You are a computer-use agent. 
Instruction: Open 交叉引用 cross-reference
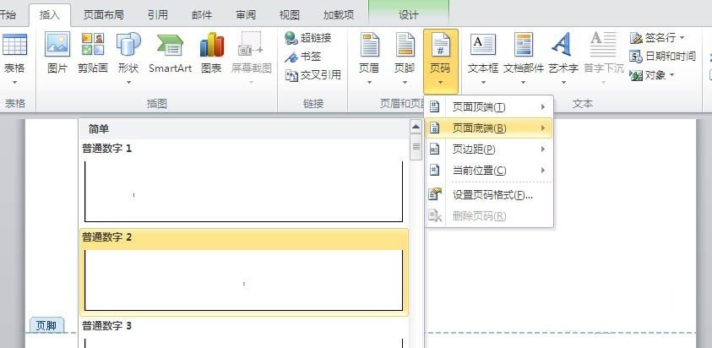pos(313,75)
